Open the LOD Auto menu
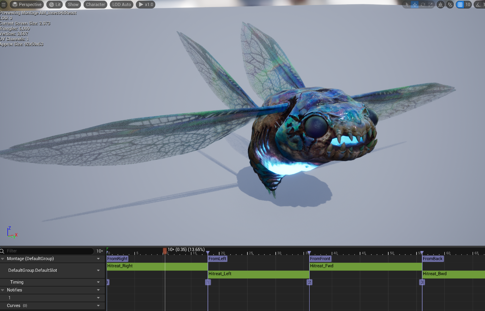This screenshot has height=311, width=485. tap(121, 5)
